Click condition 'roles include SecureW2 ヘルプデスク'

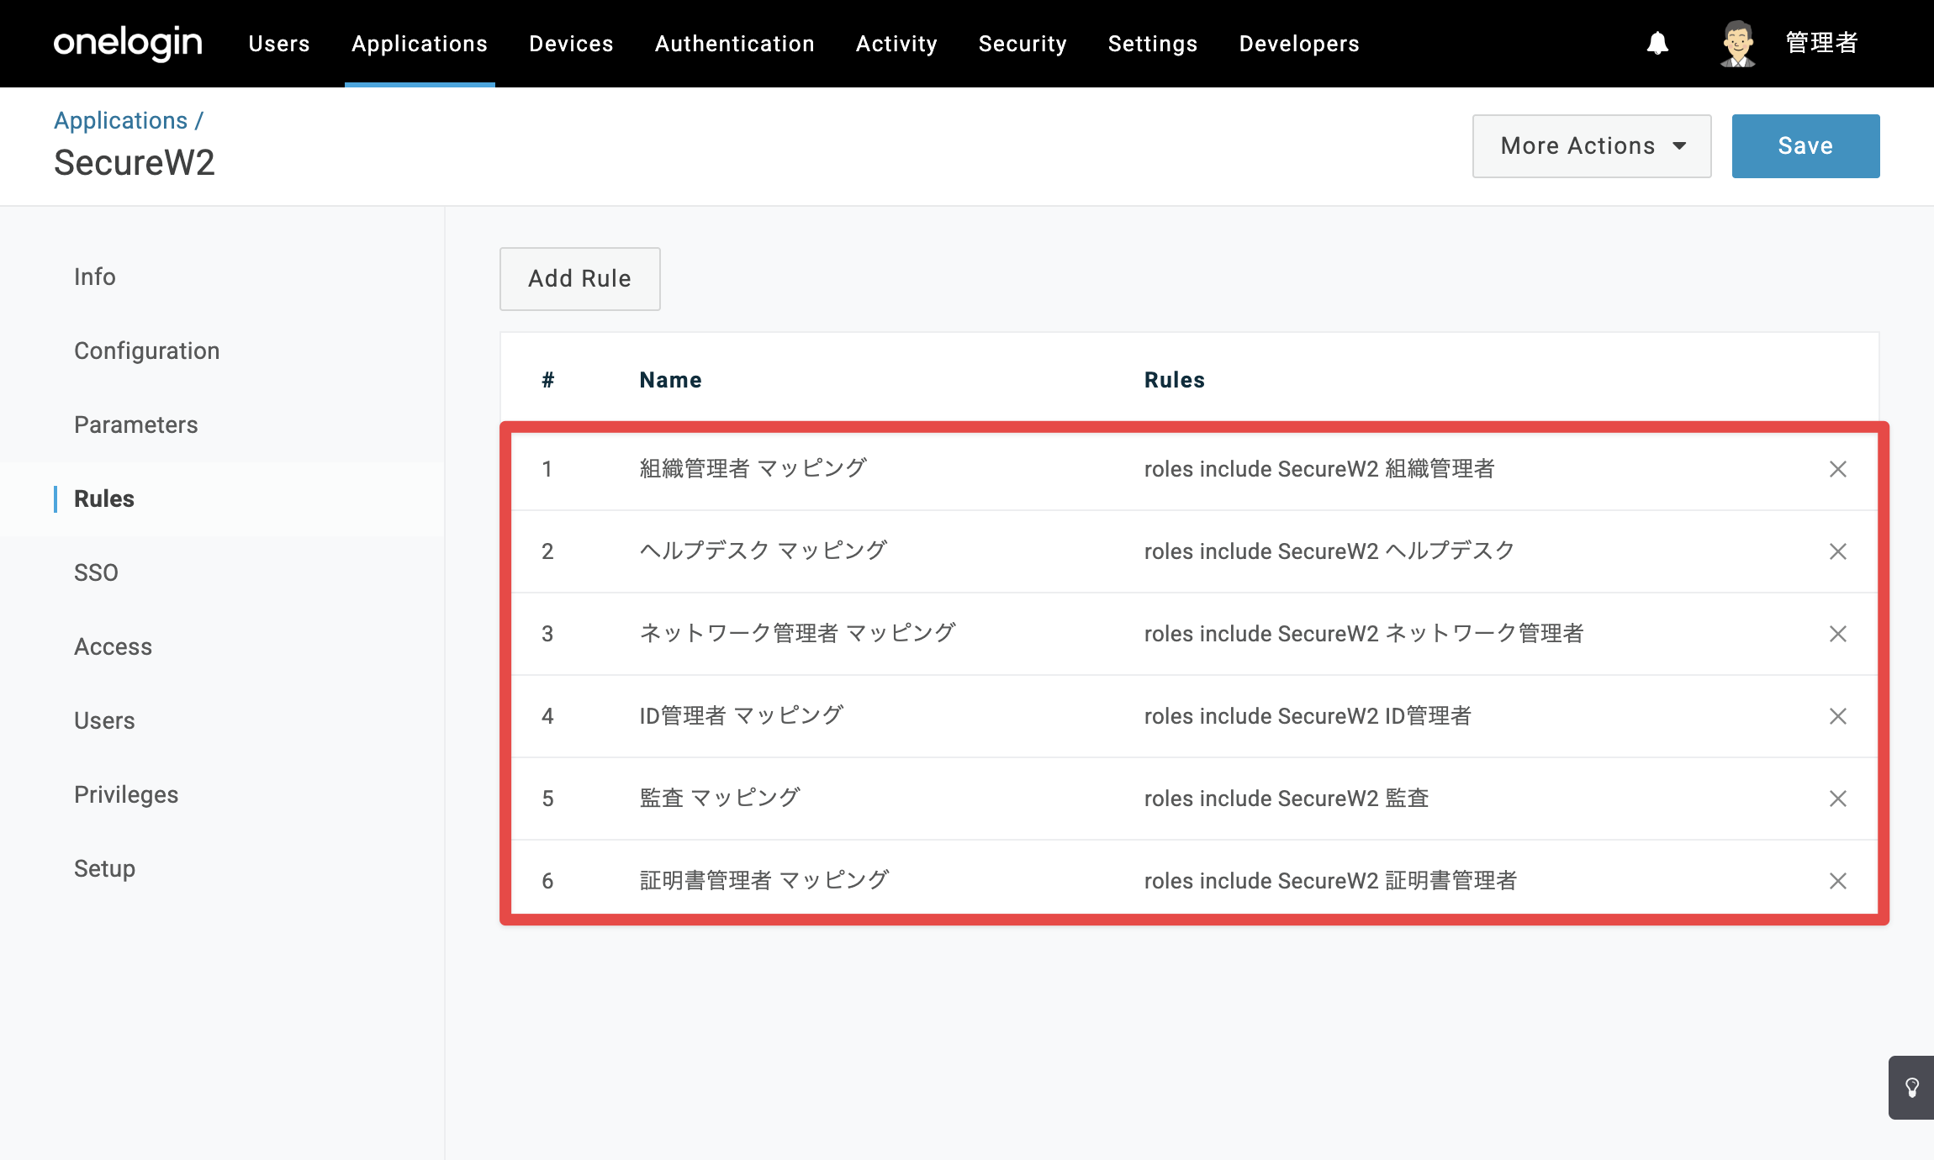pyautogui.click(x=1329, y=551)
